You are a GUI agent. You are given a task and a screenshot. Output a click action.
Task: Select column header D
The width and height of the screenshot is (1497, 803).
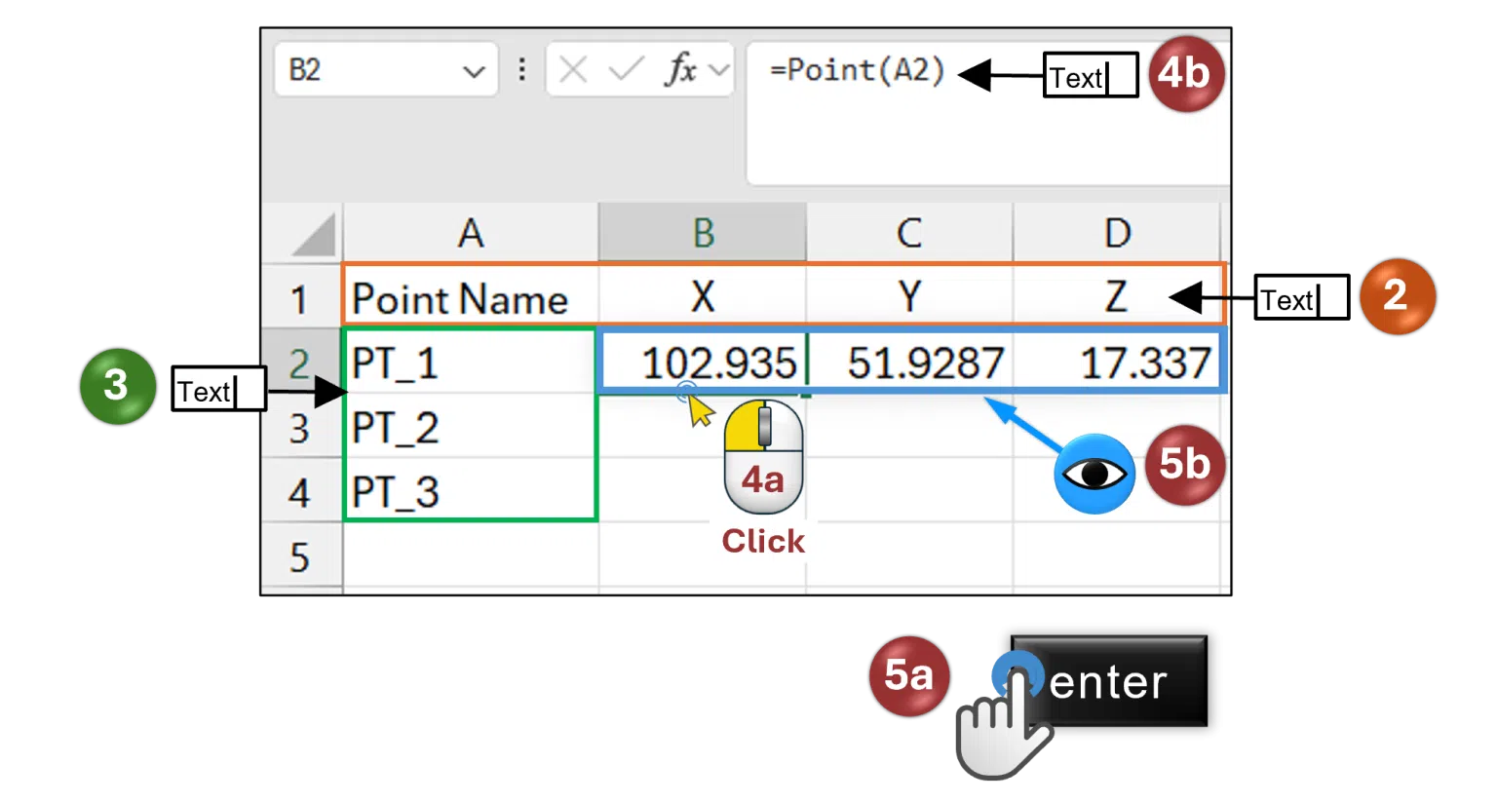pos(1117,232)
